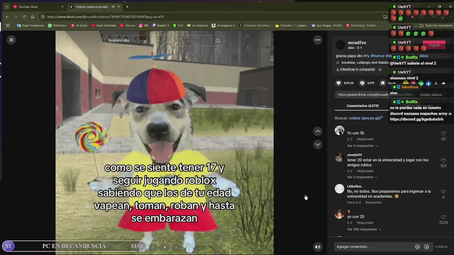
Task: Click the post URL field
Action: (x=376, y=95)
